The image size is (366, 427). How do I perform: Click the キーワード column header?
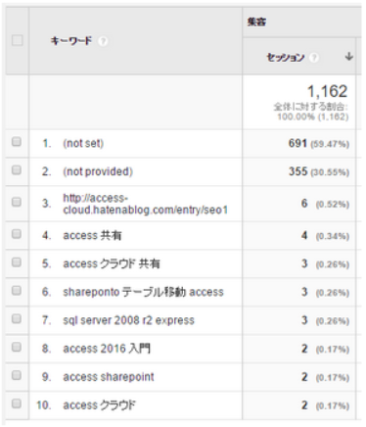71,41
